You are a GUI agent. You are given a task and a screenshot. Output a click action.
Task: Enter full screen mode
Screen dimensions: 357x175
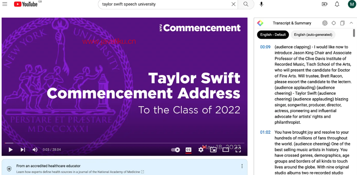click(238, 150)
